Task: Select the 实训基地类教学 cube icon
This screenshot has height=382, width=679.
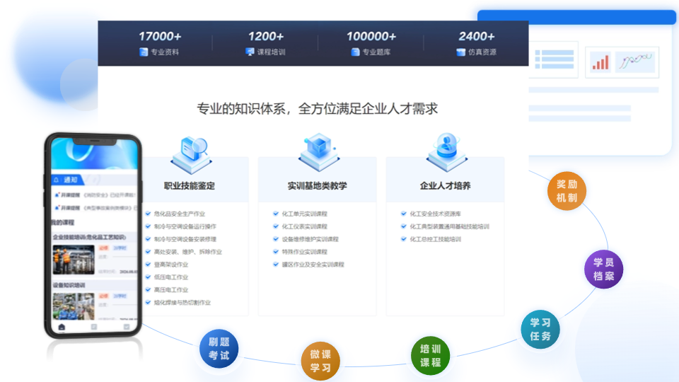Action: 318,149
